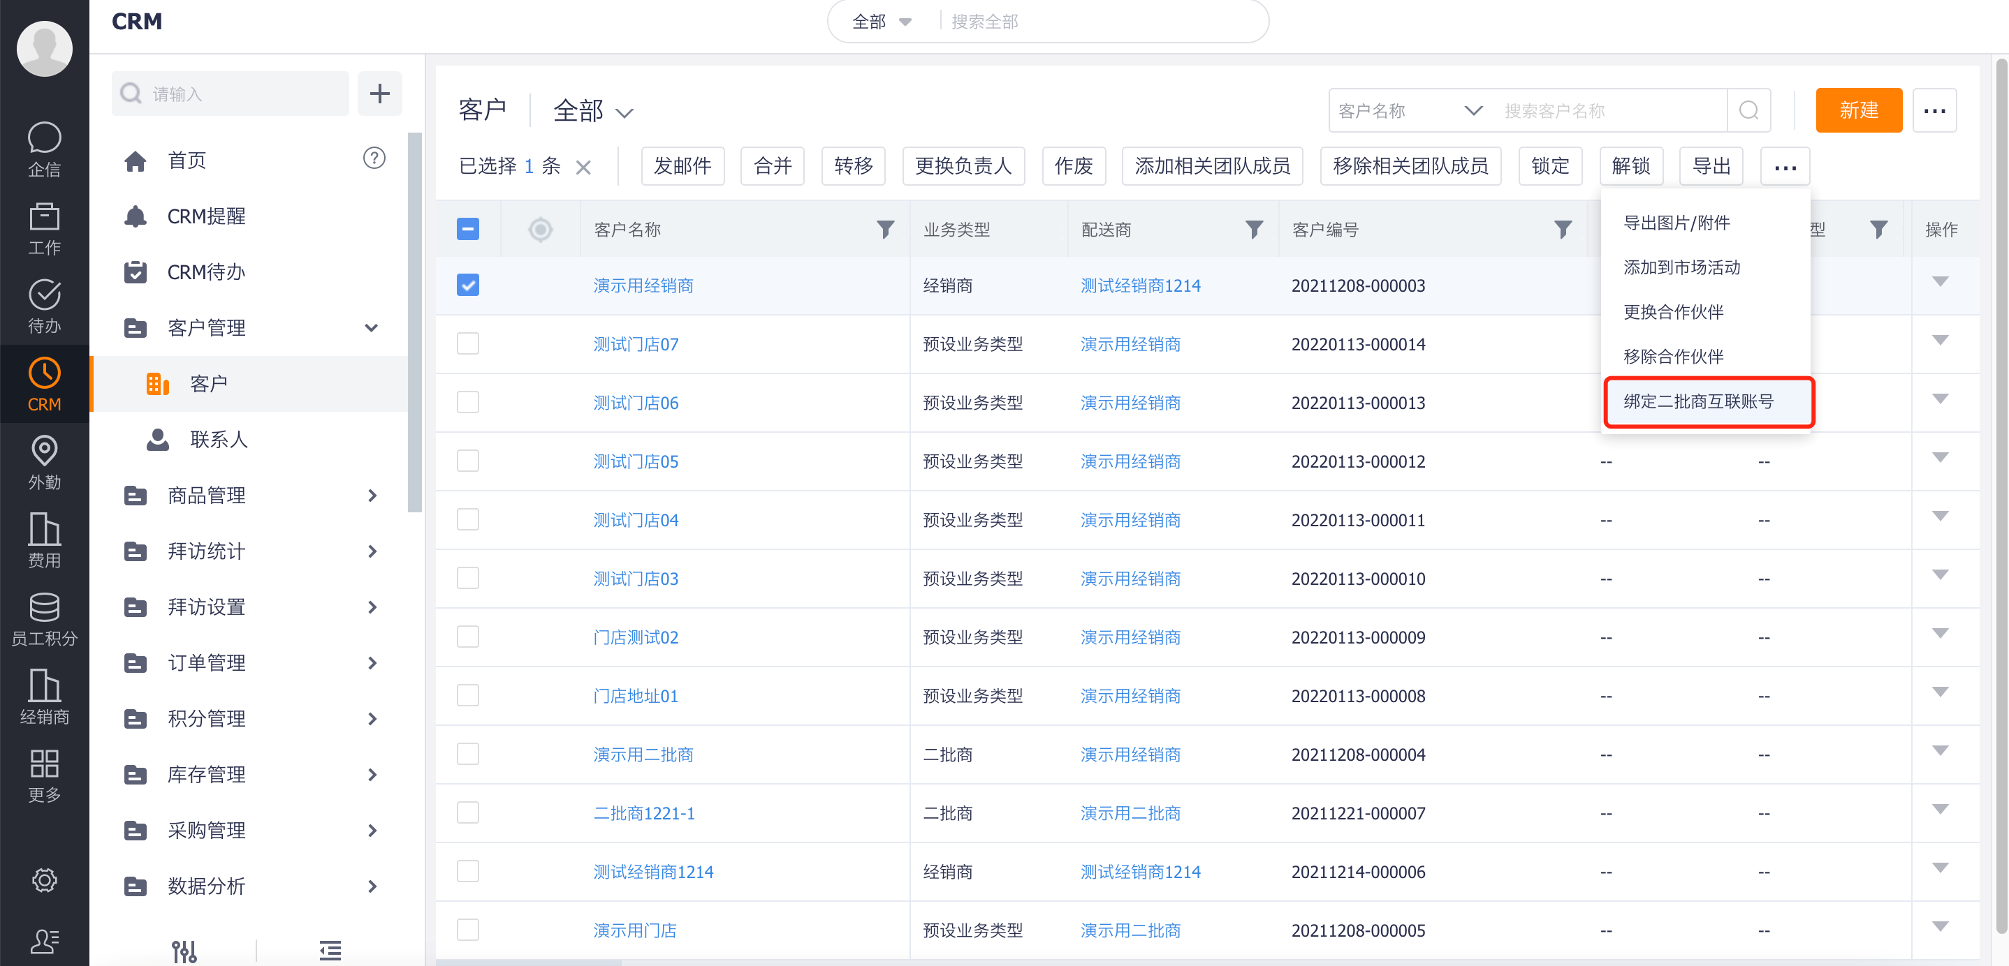2009x966 pixels.
Task: Check the 测试门店06 row checkbox
Action: [468, 402]
